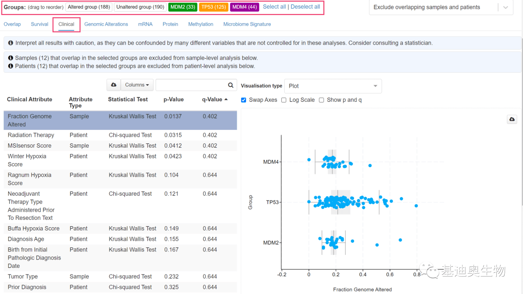This screenshot has width=523, height=294.
Task: Click the Deselect all link
Action: 305,7
